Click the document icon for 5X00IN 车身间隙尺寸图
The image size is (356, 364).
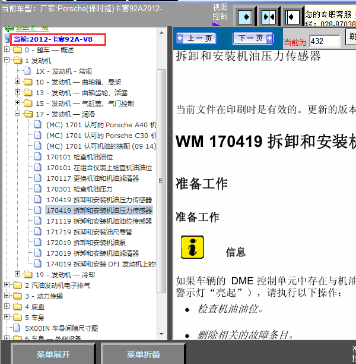pyautogui.click(x=17, y=328)
